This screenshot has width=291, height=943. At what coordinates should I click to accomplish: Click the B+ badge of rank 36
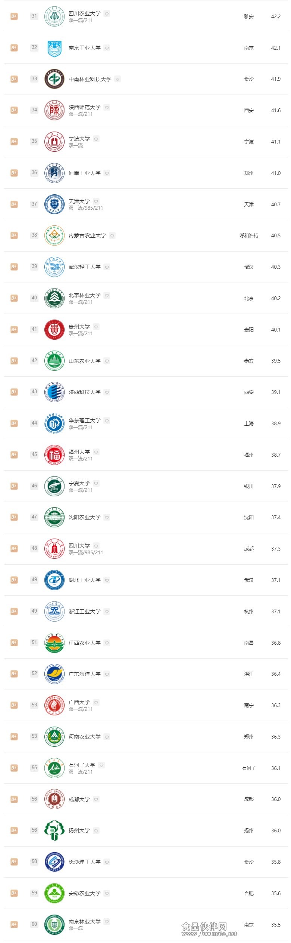(14, 173)
